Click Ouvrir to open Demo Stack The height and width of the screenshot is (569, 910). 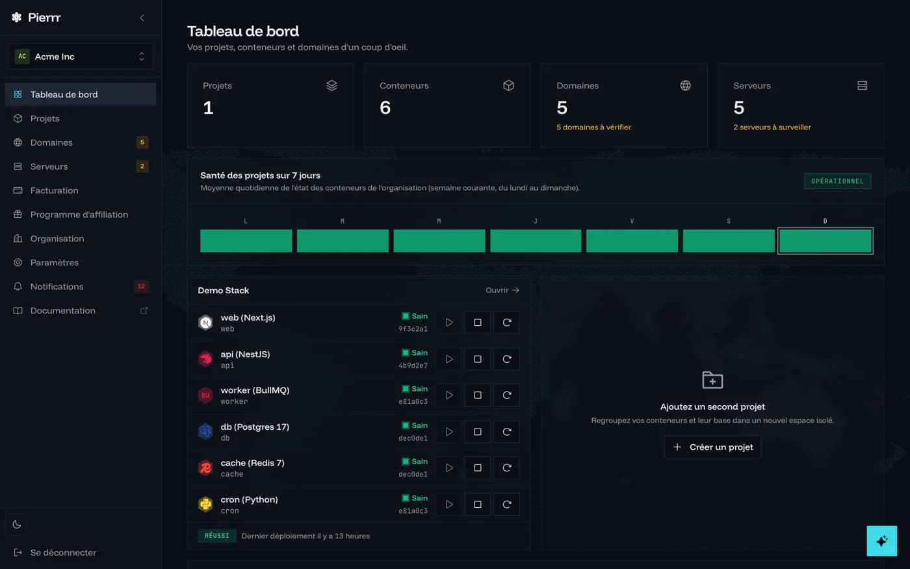[x=502, y=290]
